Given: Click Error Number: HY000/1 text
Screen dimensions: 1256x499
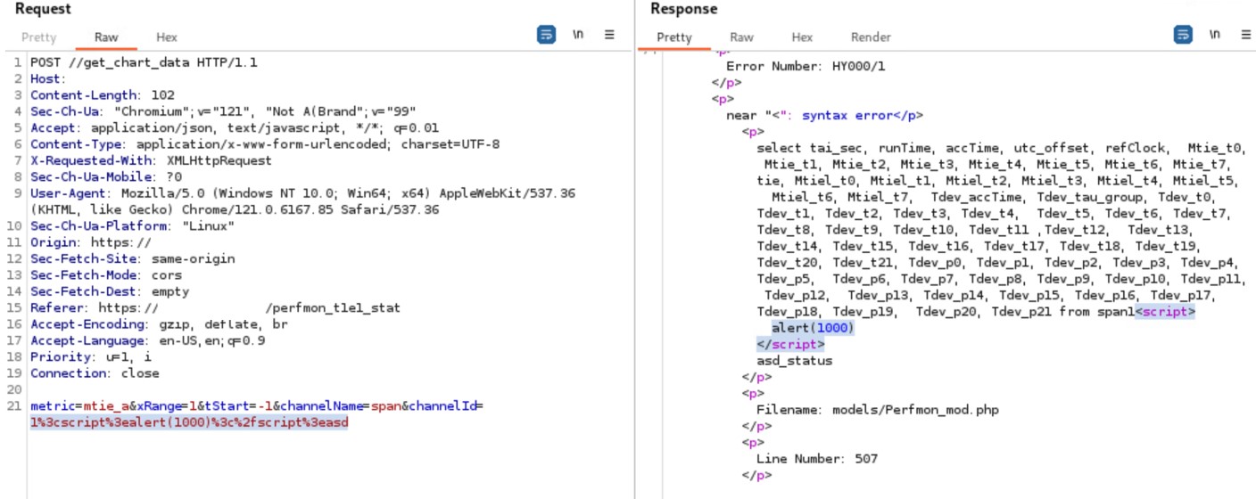Looking at the screenshot, I should (806, 66).
